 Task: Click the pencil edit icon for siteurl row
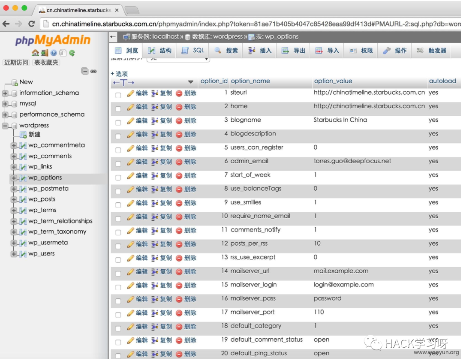coord(130,93)
